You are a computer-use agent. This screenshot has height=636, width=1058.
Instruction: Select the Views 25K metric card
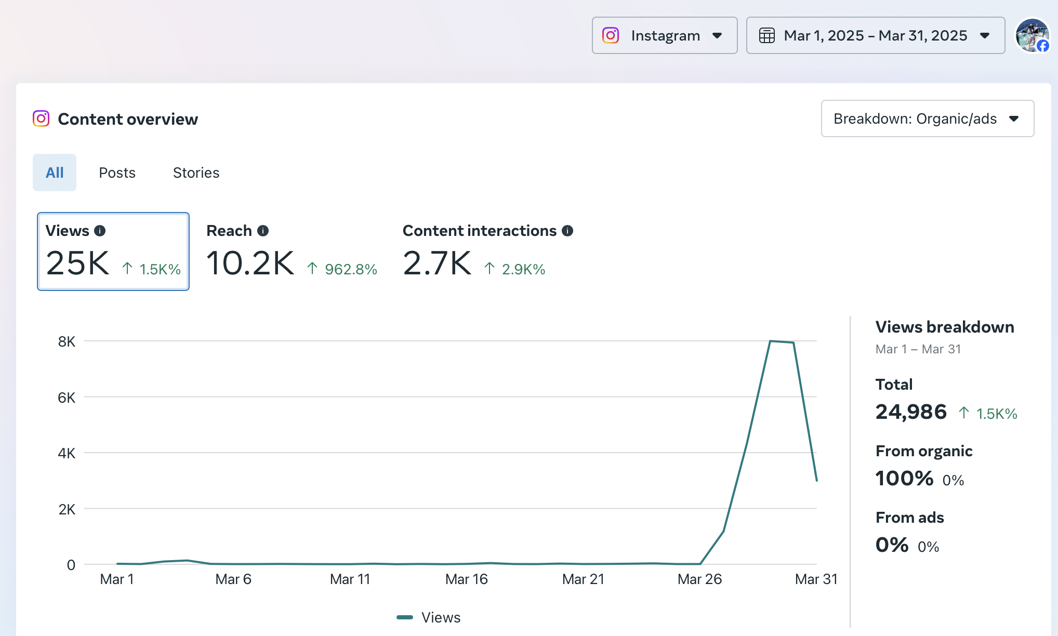coord(113,251)
